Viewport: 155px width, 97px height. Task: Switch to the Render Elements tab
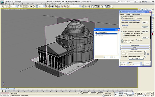click(x=136, y=14)
